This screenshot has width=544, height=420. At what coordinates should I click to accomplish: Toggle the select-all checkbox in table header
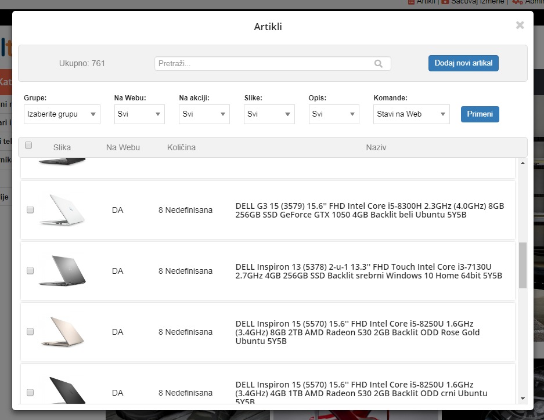click(28, 145)
